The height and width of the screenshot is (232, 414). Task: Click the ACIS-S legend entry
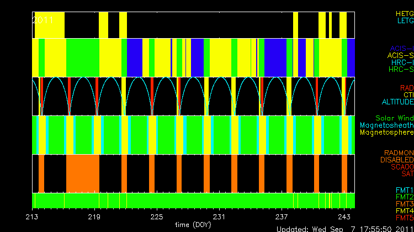coord(400,55)
